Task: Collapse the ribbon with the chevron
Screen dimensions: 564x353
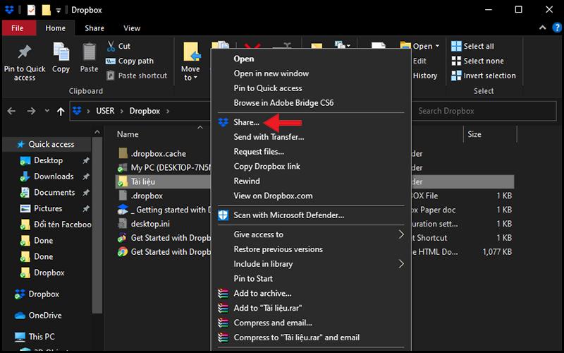Action: 543,28
